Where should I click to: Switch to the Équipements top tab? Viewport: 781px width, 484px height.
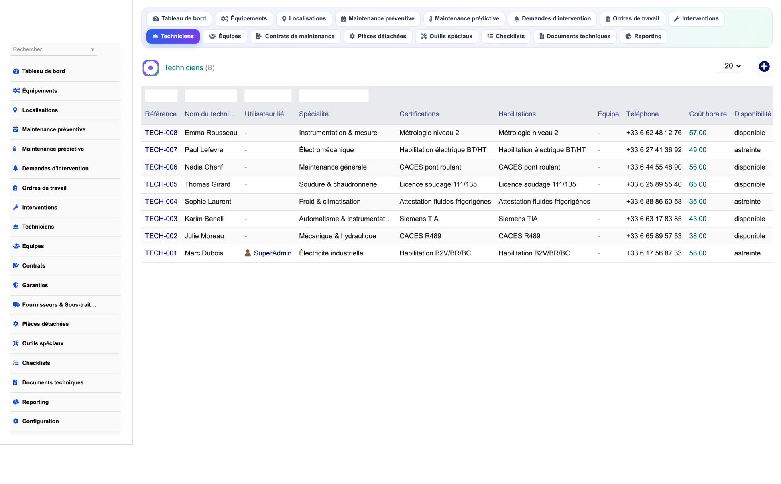tap(244, 19)
